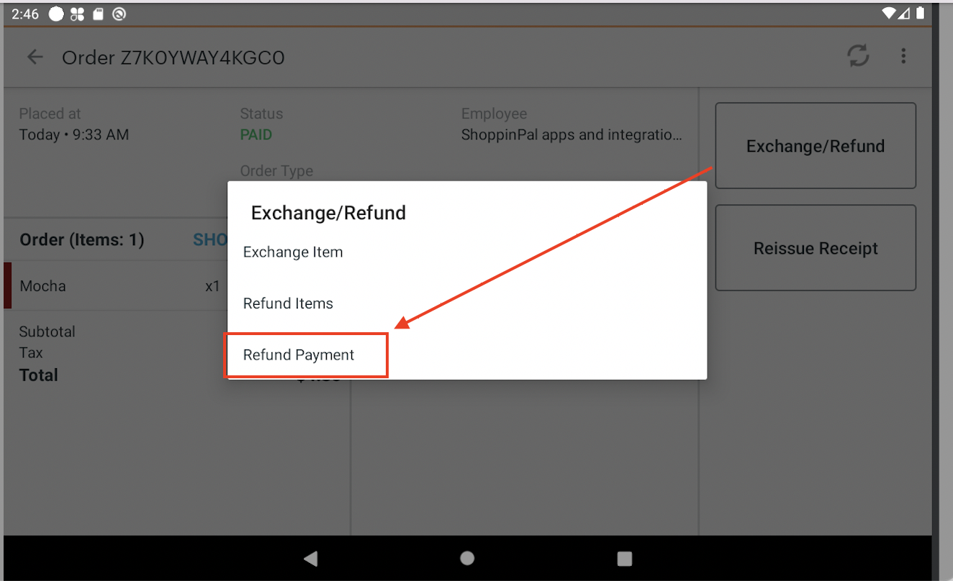Tap the Android home circle button

(x=467, y=558)
